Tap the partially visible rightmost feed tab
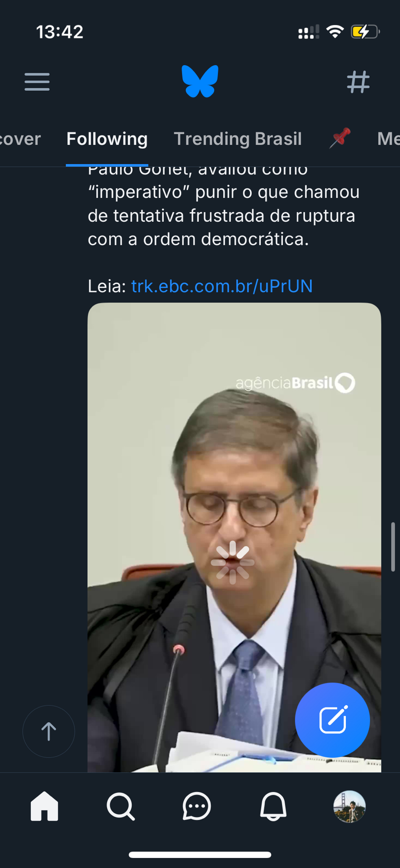Screen dimensions: 400x868 pos(388,139)
